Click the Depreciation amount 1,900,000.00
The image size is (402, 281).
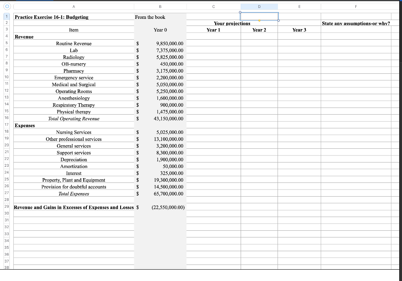pos(170,159)
